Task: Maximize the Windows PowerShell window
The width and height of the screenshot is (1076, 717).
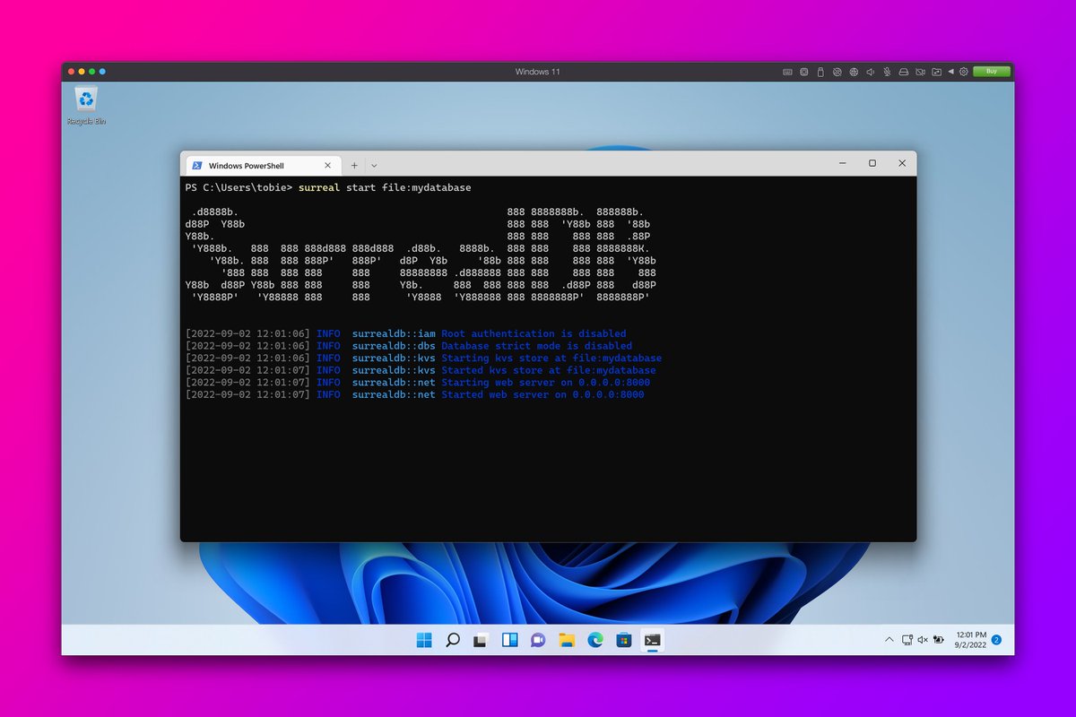Action: coord(872,163)
